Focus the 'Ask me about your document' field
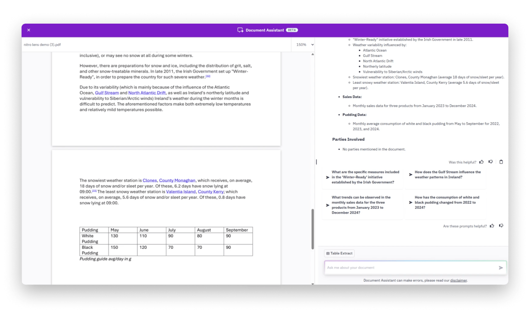The width and height of the screenshot is (528, 316). coord(410,268)
